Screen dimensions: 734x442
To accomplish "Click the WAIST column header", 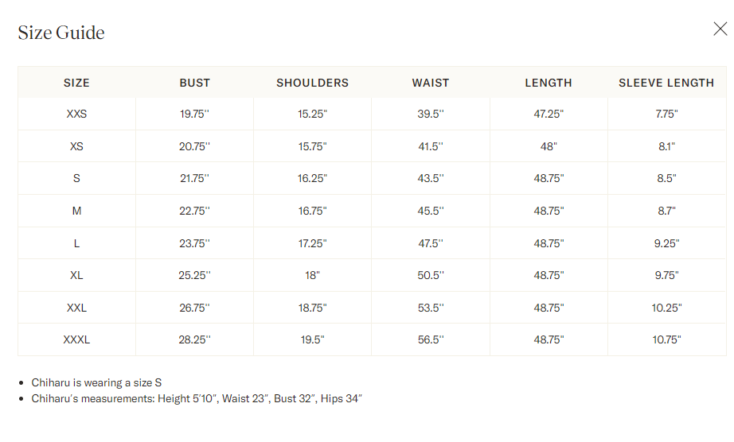I will pos(430,83).
